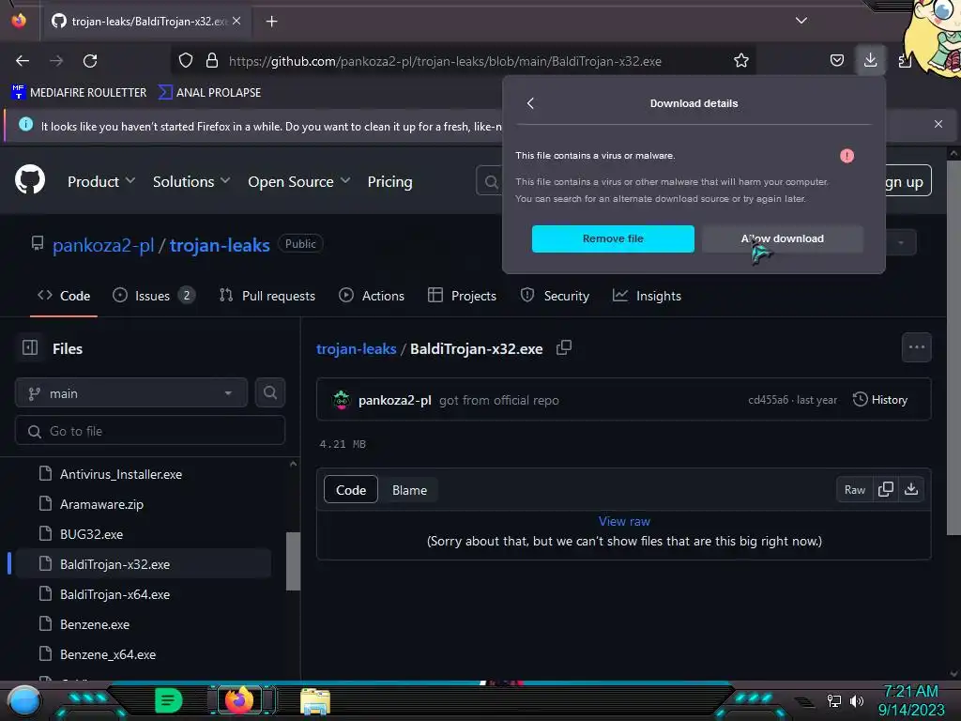
Task: Click the View raw link
Action: (x=624, y=521)
